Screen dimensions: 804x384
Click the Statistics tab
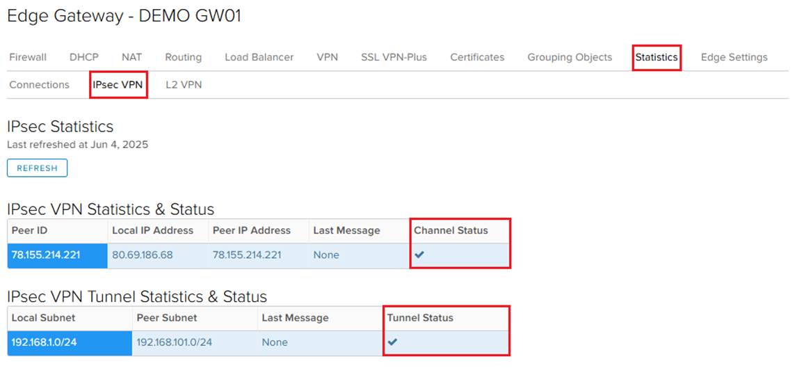[657, 57]
